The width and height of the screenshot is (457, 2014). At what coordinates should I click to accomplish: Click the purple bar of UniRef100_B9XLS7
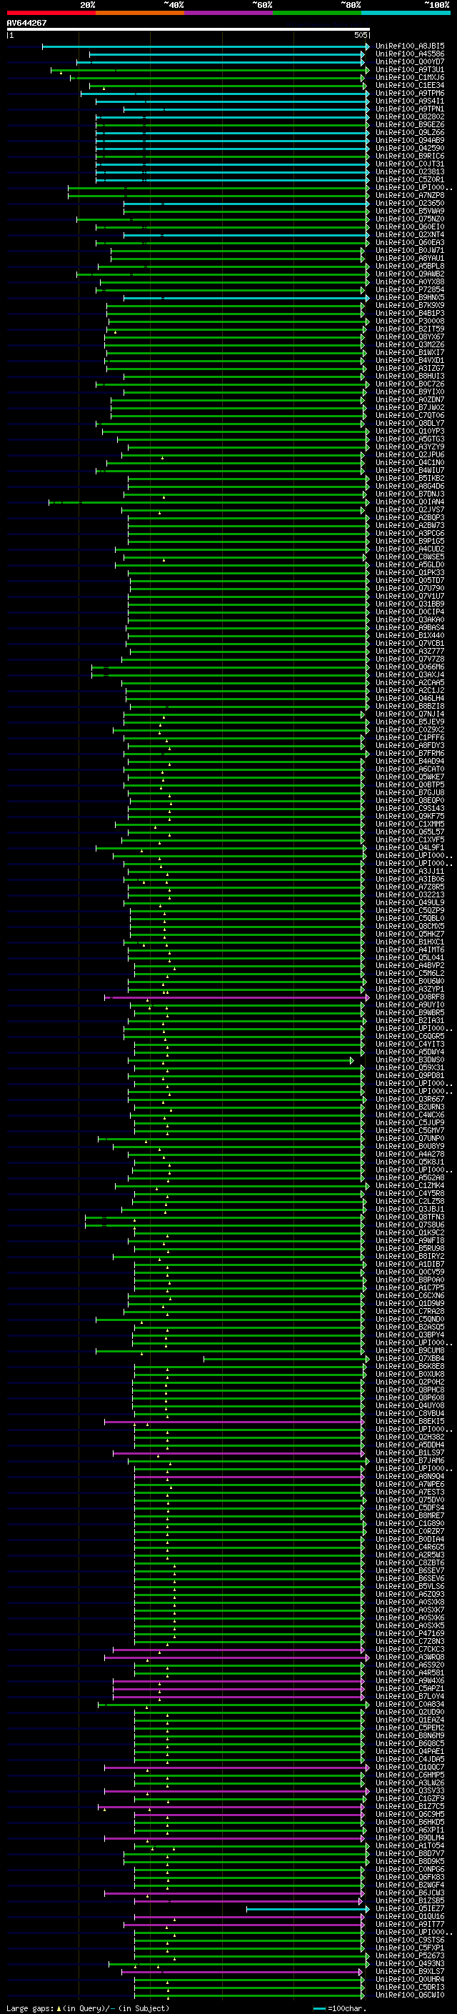[x=242, y=1972]
